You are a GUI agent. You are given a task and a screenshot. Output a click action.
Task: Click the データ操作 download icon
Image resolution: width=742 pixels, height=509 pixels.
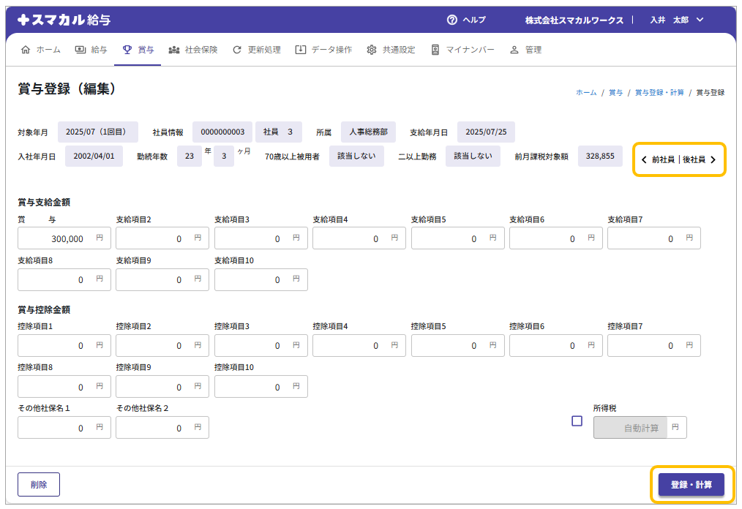pyautogui.click(x=301, y=50)
